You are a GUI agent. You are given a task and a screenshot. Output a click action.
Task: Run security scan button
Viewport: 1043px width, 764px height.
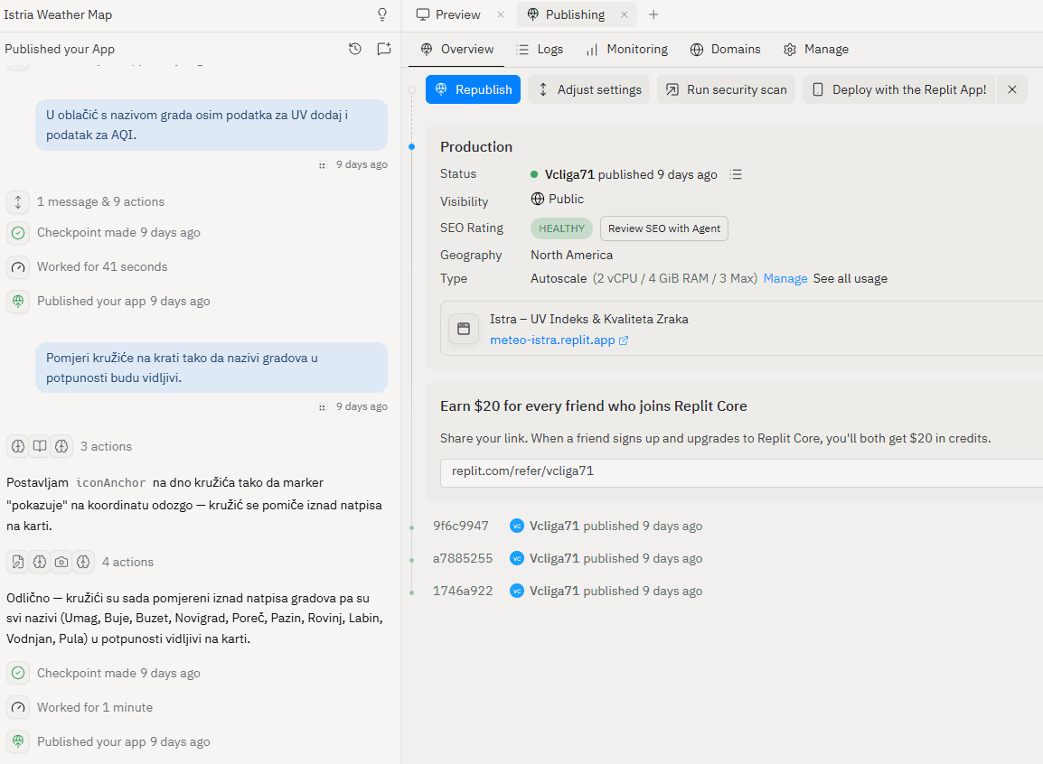pos(727,89)
